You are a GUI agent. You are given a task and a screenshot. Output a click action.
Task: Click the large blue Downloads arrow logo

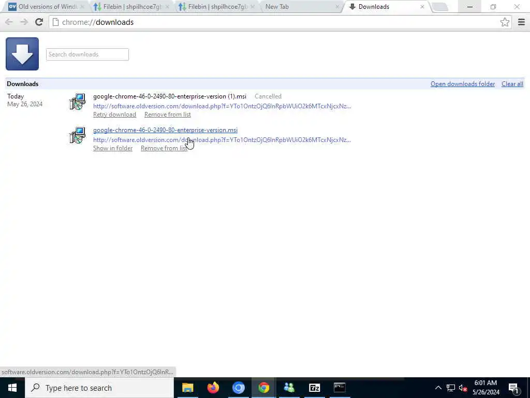(x=22, y=54)
